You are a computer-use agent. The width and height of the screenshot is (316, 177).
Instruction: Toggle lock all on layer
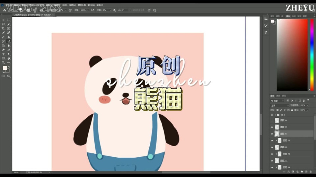[x=292, y=110]
